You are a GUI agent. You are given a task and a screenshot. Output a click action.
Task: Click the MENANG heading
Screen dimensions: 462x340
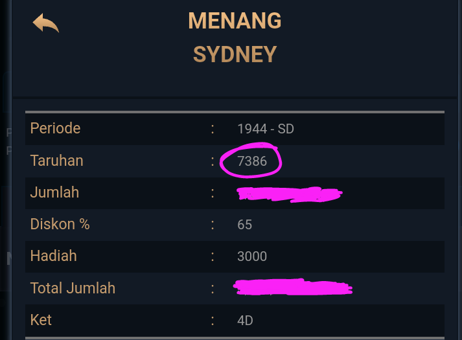[235, 21]
